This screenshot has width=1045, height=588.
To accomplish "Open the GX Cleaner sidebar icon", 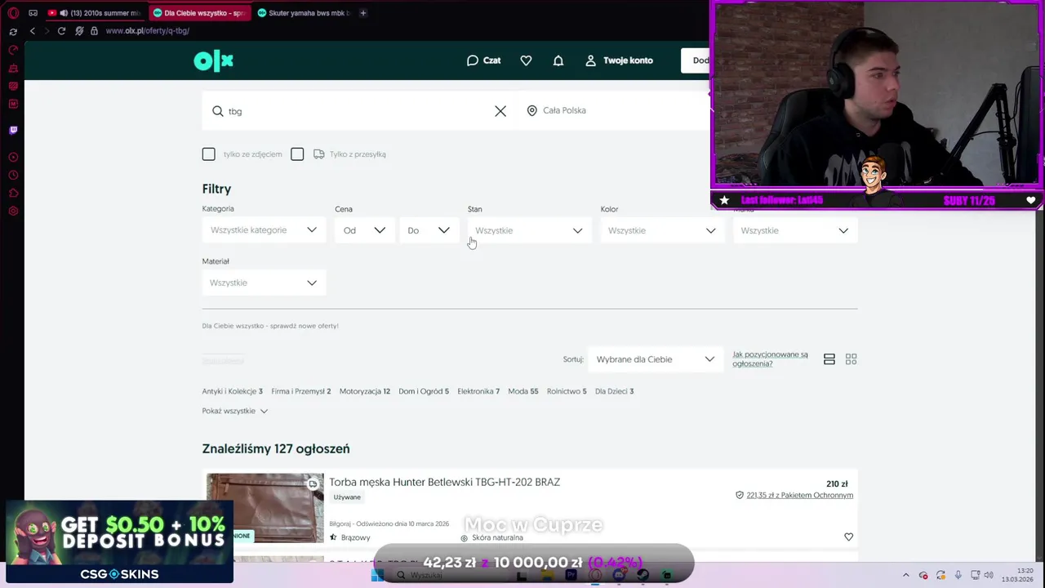I will [x=13, y=68].
